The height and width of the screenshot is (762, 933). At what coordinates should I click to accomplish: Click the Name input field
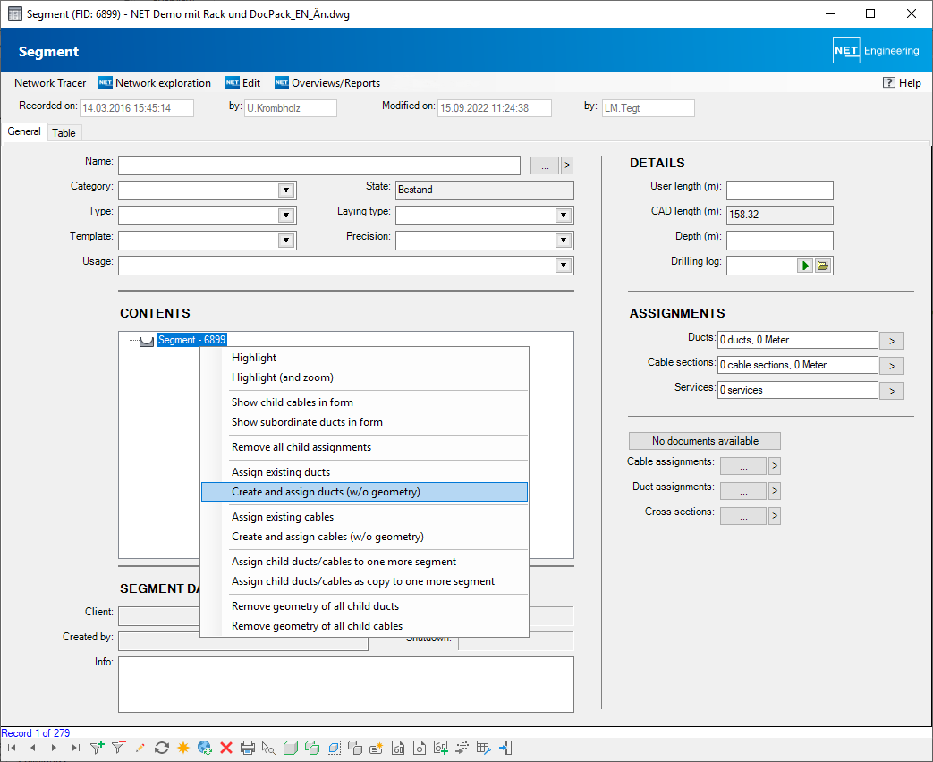(319, 165)
